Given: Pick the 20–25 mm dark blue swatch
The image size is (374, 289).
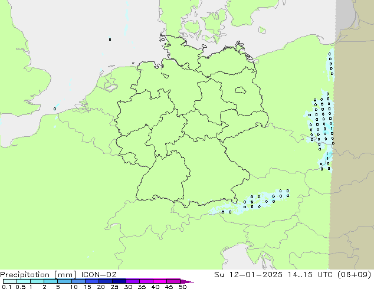Looking at the screenshot, I should coord(105,281).
